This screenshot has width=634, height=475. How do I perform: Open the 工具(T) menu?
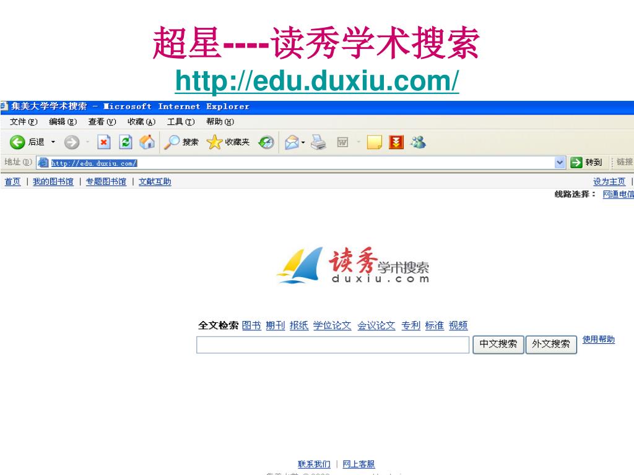coord(181,122)
